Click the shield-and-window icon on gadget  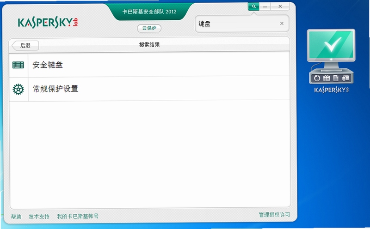tap(345, 78)
